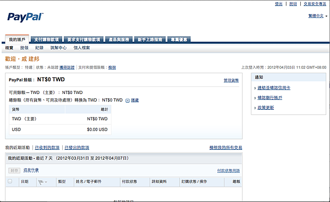The width and height of the screenshot is (330, 202).
Task: Select the 概覽 submenu item
Action: pyautogui.click(x=9, y=48)
